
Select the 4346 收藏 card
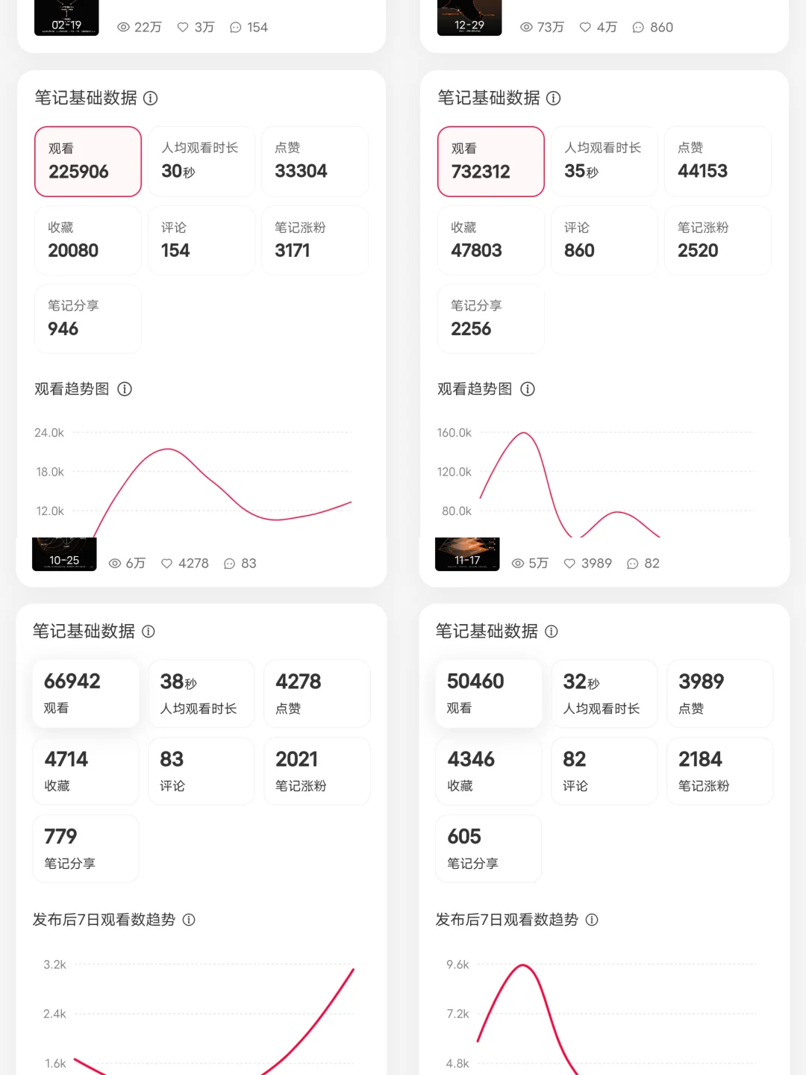[x=489, y=771]
